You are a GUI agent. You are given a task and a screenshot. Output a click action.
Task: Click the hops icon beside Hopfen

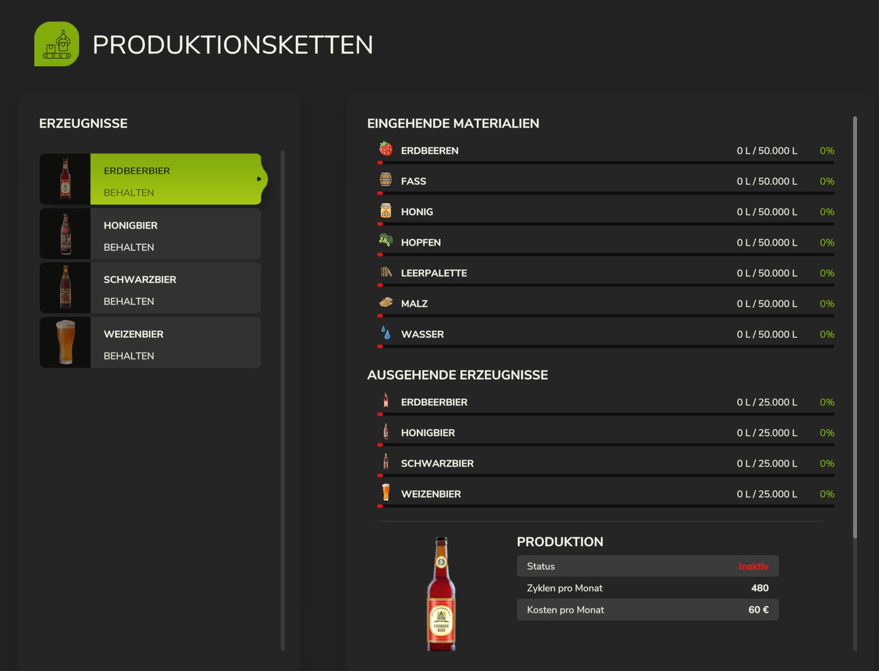(x=386, y=240)
